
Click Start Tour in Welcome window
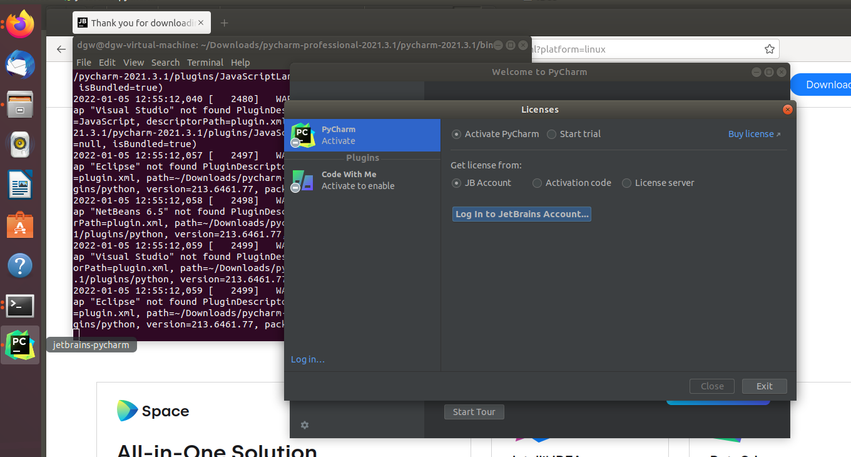(474, 412)
